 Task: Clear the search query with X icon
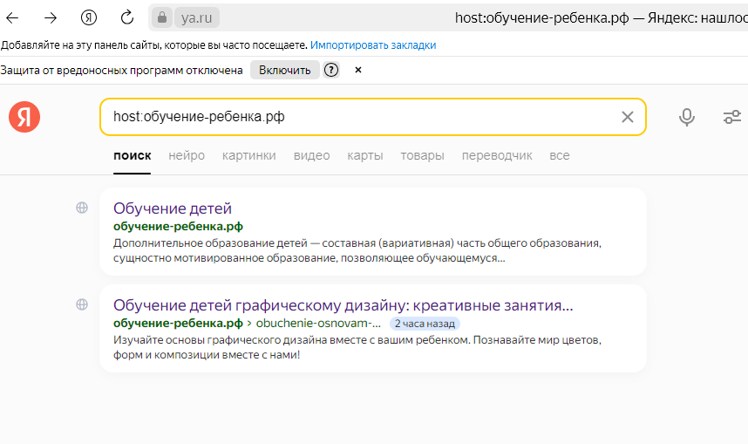pos(628,117)
